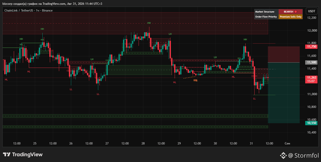
Task: Click the 12,200 price axis value
Action: (312, 18)
